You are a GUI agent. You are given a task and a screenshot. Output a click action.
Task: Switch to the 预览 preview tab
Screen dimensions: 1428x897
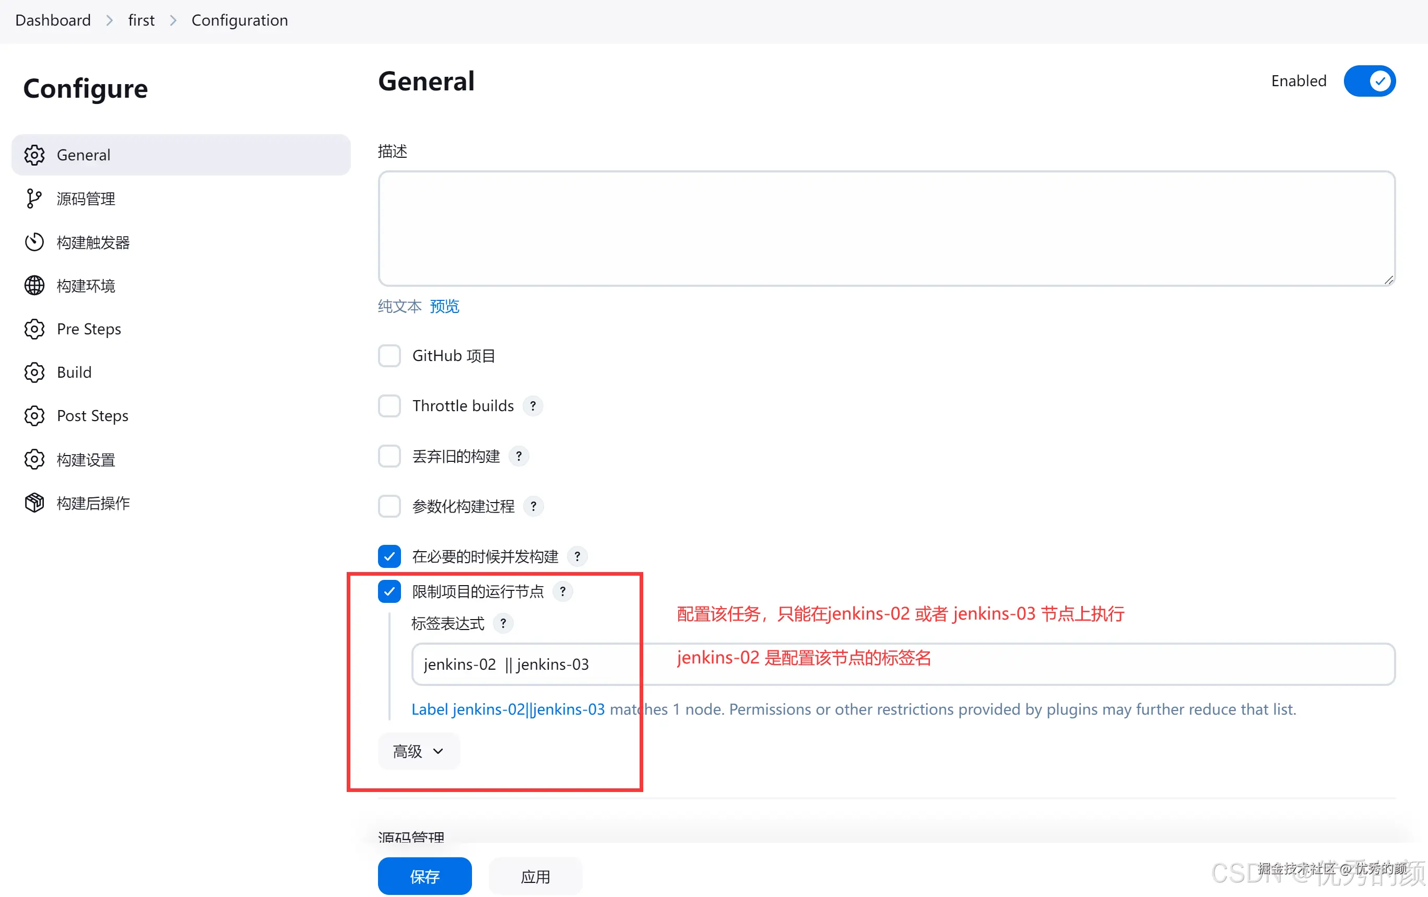coord(444,306)
